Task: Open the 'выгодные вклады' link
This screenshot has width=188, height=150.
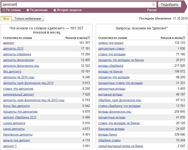Action: [x=110, y=95]
